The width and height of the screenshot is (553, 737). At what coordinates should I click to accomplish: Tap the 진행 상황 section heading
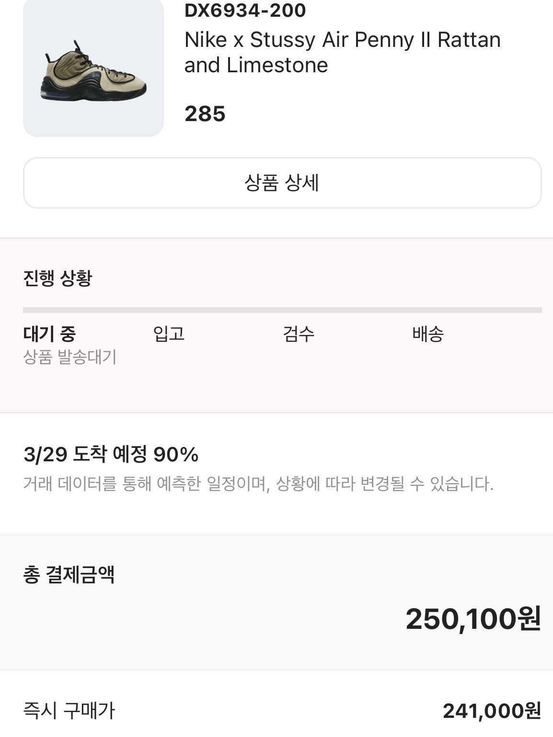(x=58, y=278)
